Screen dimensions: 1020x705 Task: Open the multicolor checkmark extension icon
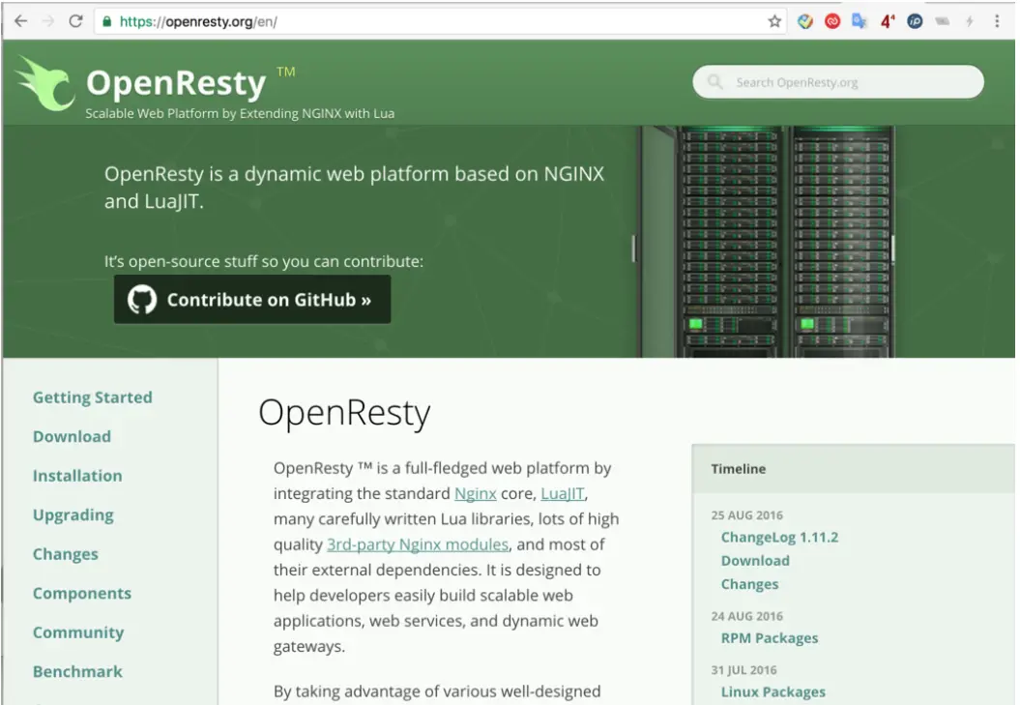pyautogui.click(x=805, y=21)
